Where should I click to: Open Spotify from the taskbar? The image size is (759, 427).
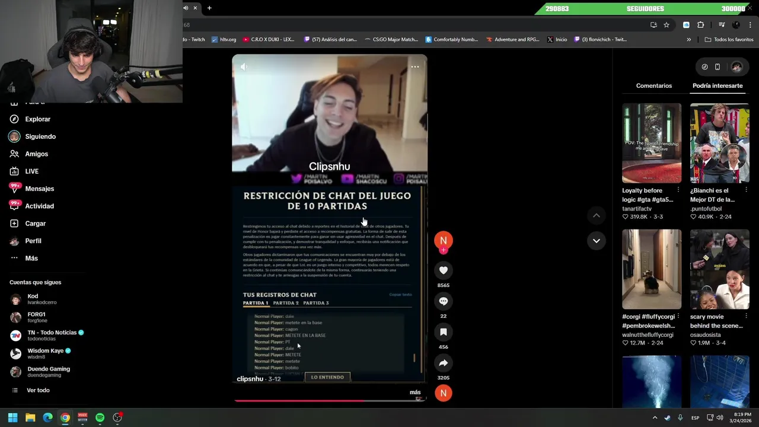(100, 418)
